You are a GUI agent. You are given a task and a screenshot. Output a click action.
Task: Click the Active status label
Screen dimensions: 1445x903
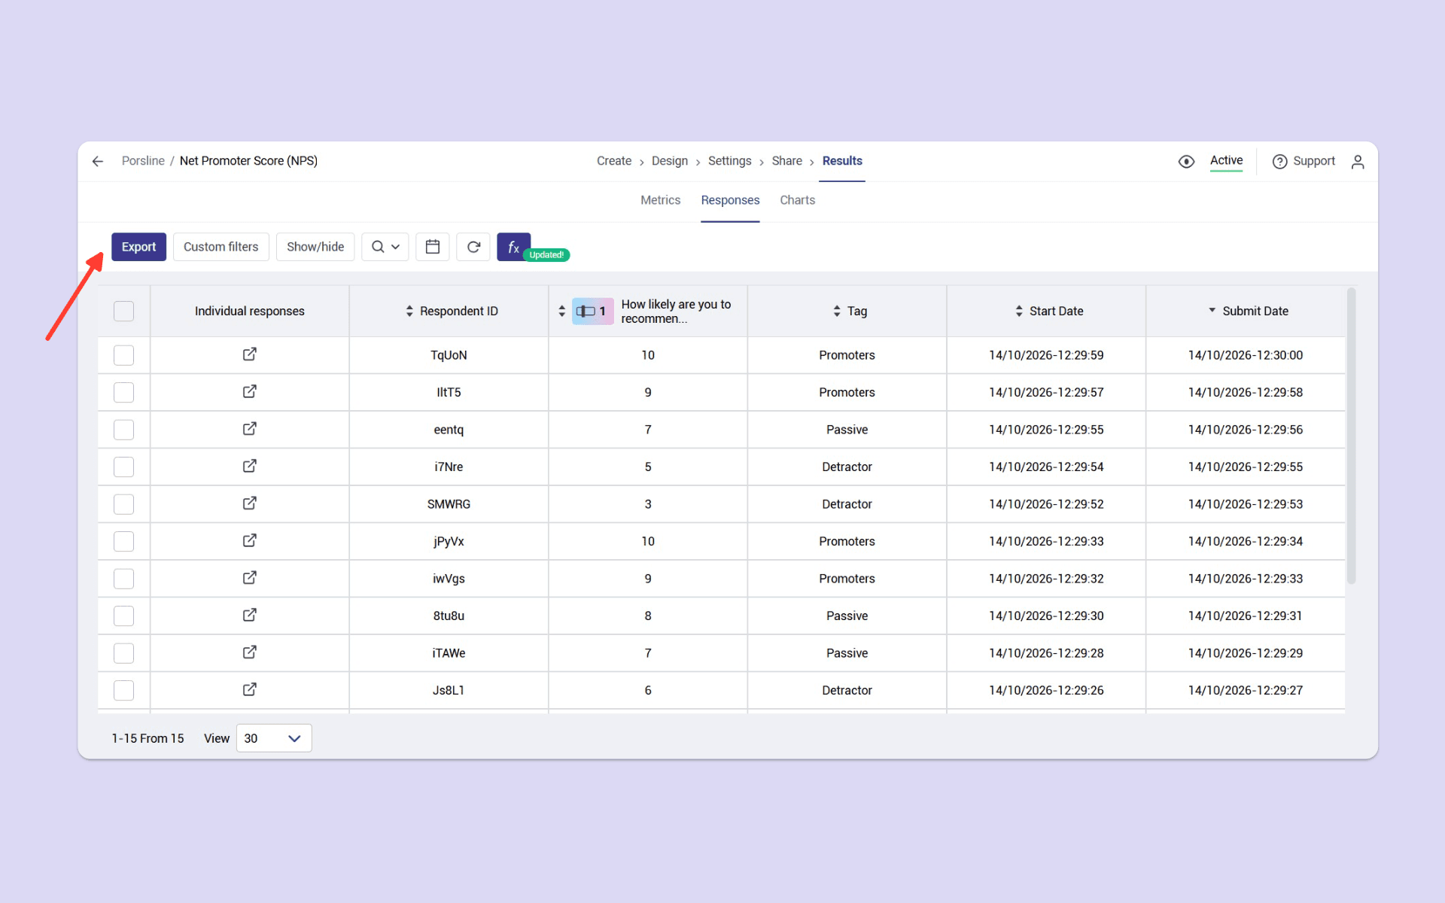pos(1226,160)
